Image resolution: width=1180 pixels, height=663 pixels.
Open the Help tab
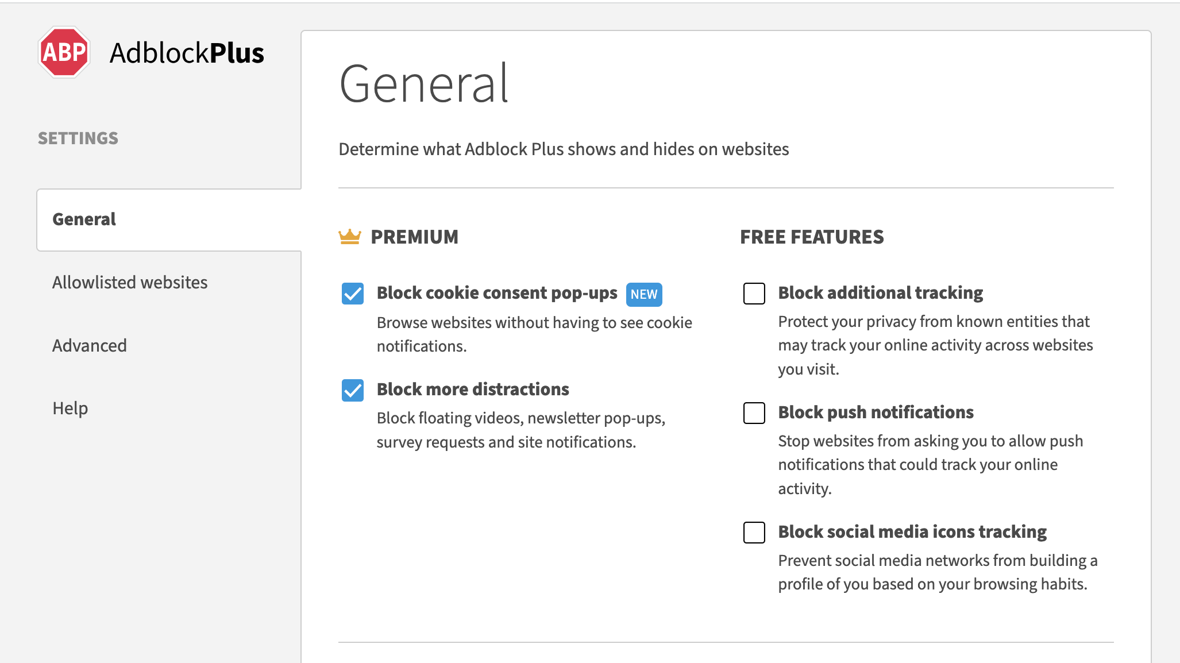[70, 408]
